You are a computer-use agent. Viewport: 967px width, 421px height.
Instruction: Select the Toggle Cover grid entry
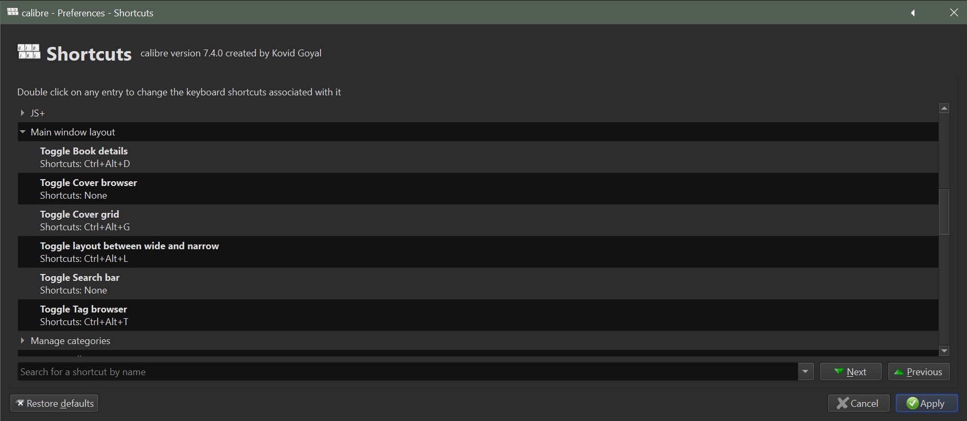478,220
